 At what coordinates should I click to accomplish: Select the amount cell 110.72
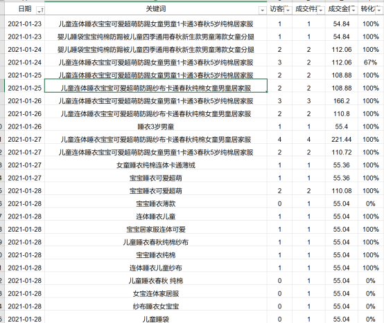click(x=342, y=152)
